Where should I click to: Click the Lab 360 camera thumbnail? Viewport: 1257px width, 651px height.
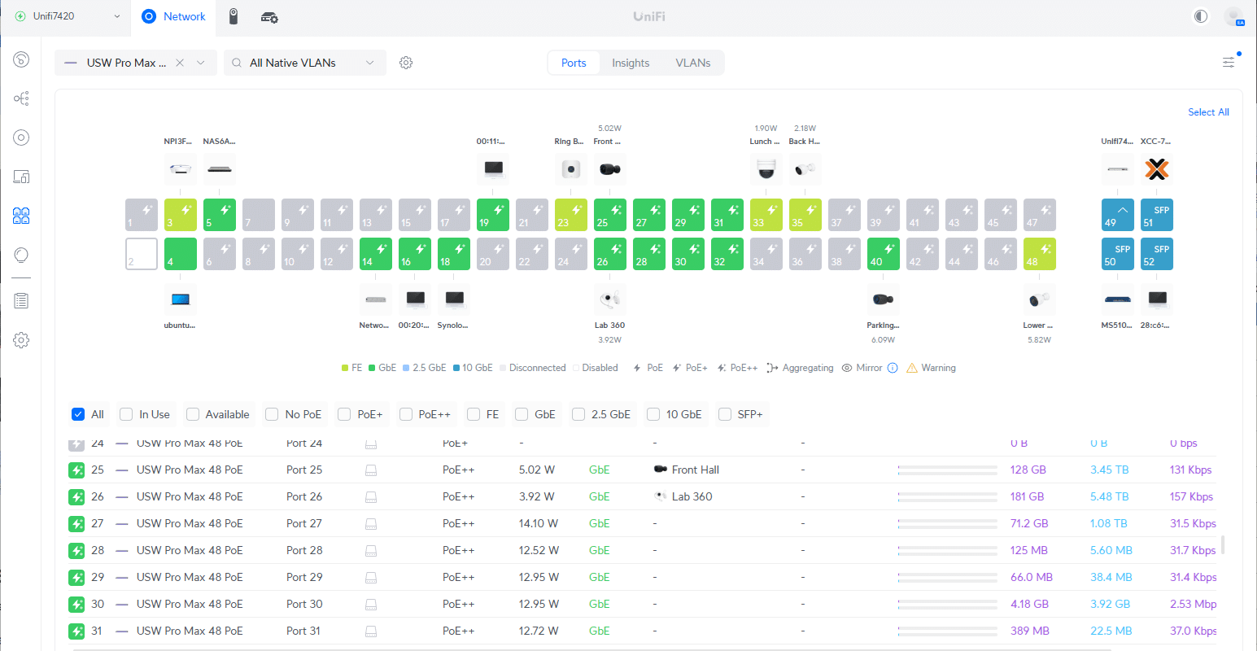610,299
